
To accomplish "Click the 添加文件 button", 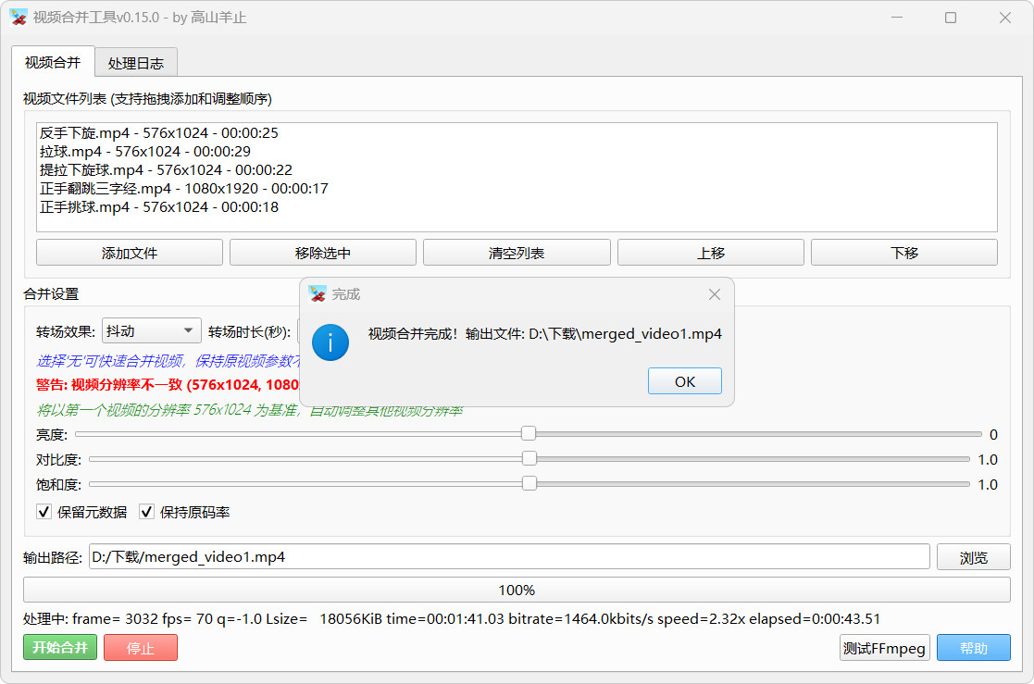I will click(x=130, y=253).
